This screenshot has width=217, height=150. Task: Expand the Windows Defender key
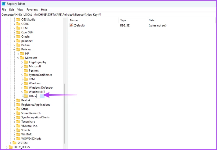click(22, 88)
